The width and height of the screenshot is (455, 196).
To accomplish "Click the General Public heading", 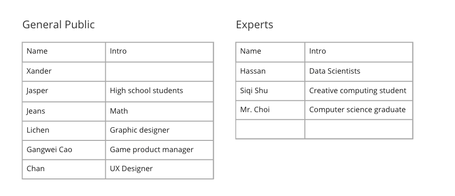I will click(x=59, y=24).
